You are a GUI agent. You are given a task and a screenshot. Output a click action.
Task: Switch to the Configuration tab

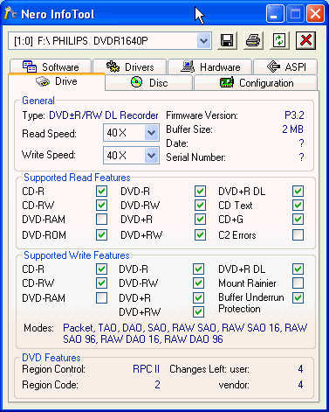click(256, 83)
